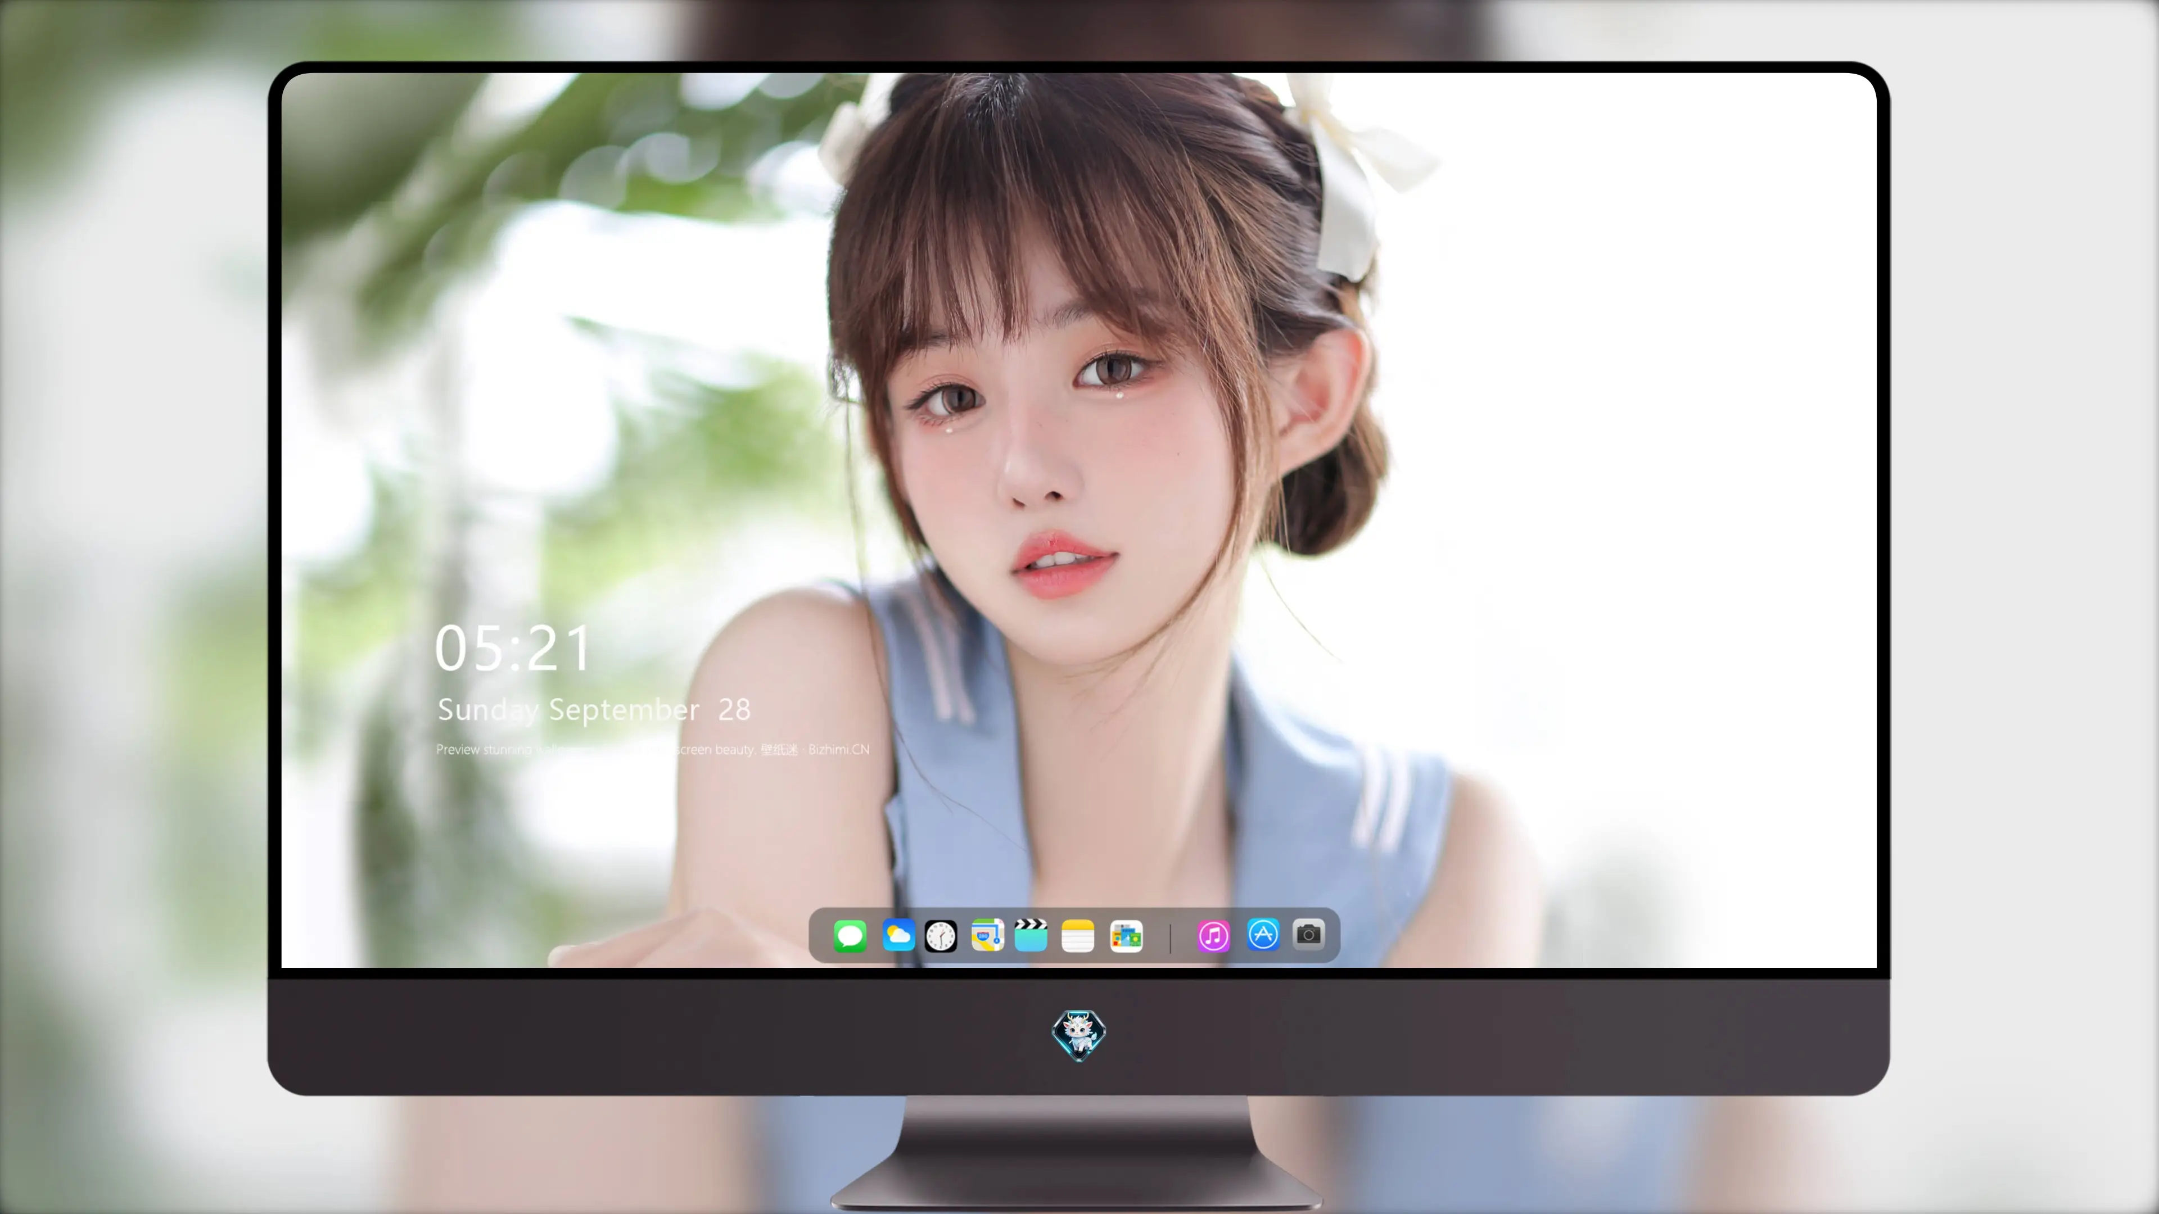
Task: Open the photo collage app in the dock
Action: [1126, 936]
